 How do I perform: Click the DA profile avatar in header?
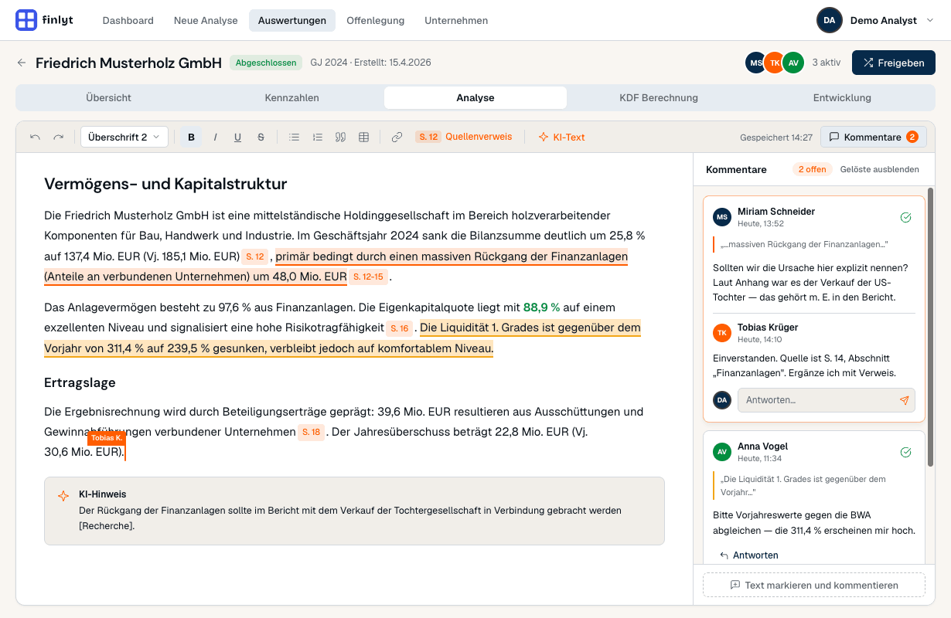829,20
